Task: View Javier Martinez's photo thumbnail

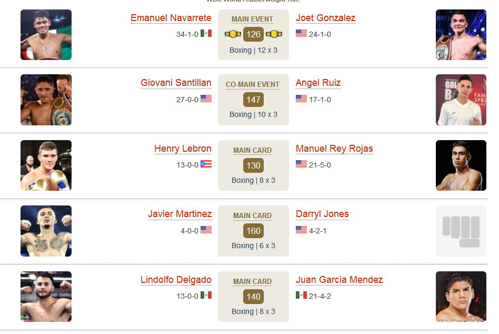Action: coord(46,231)
